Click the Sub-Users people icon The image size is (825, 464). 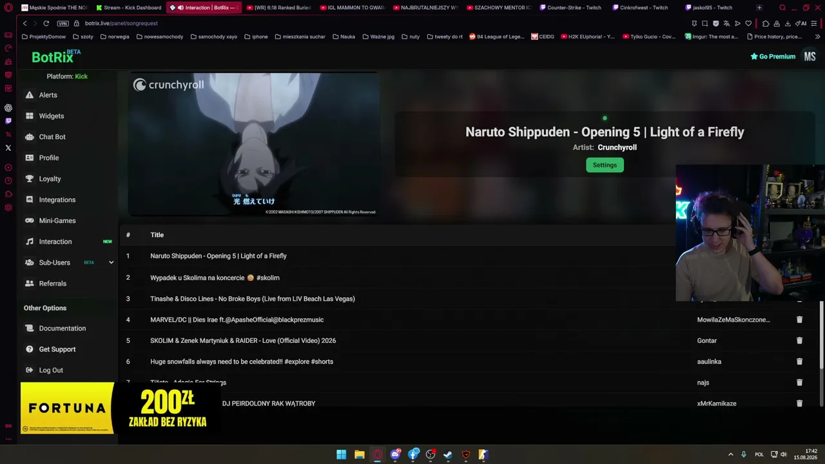(30, 262)
